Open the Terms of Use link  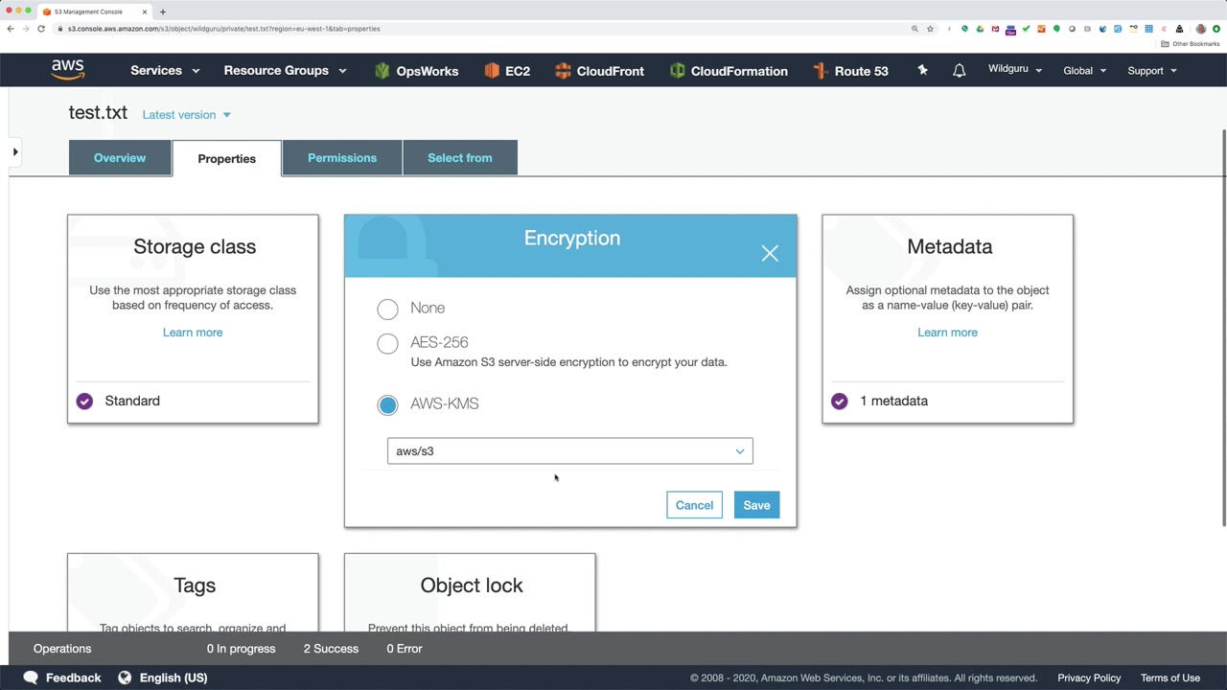1170,678
